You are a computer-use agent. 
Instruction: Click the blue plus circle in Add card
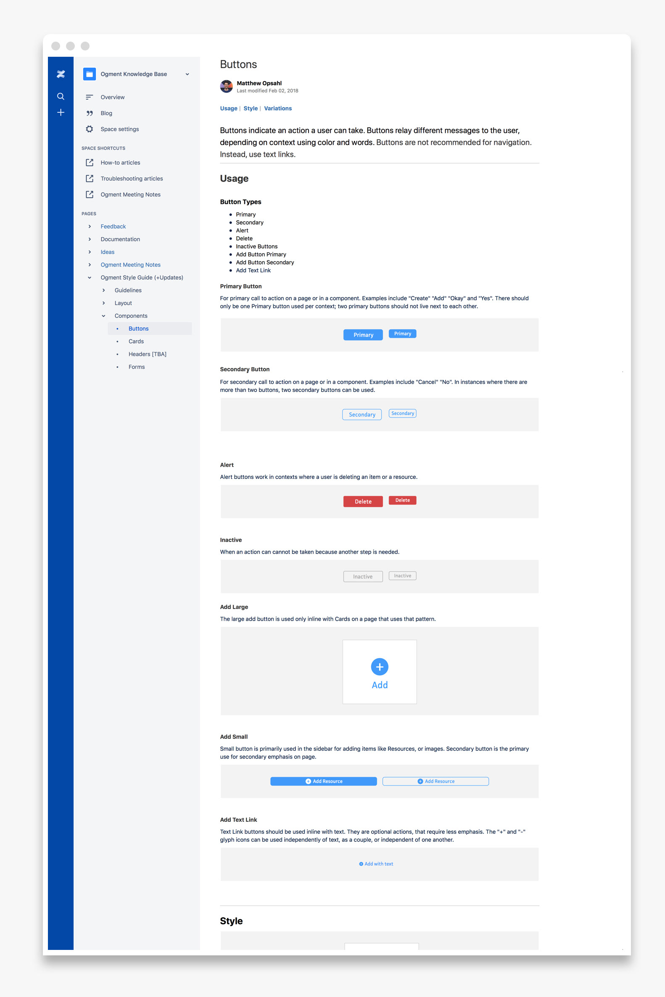380,667
